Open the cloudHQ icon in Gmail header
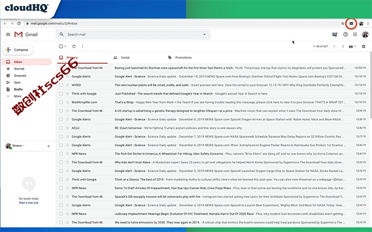The height and width of the screenshot is (232, 372). point(335,35)
